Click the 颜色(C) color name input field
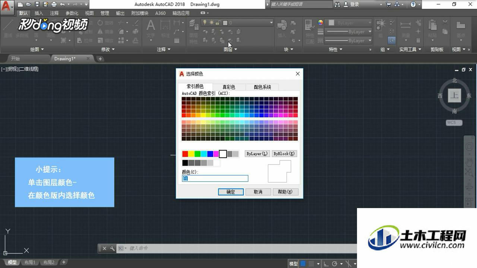Image resolution: width=477 pixels, height=268 pixels. 215,178
